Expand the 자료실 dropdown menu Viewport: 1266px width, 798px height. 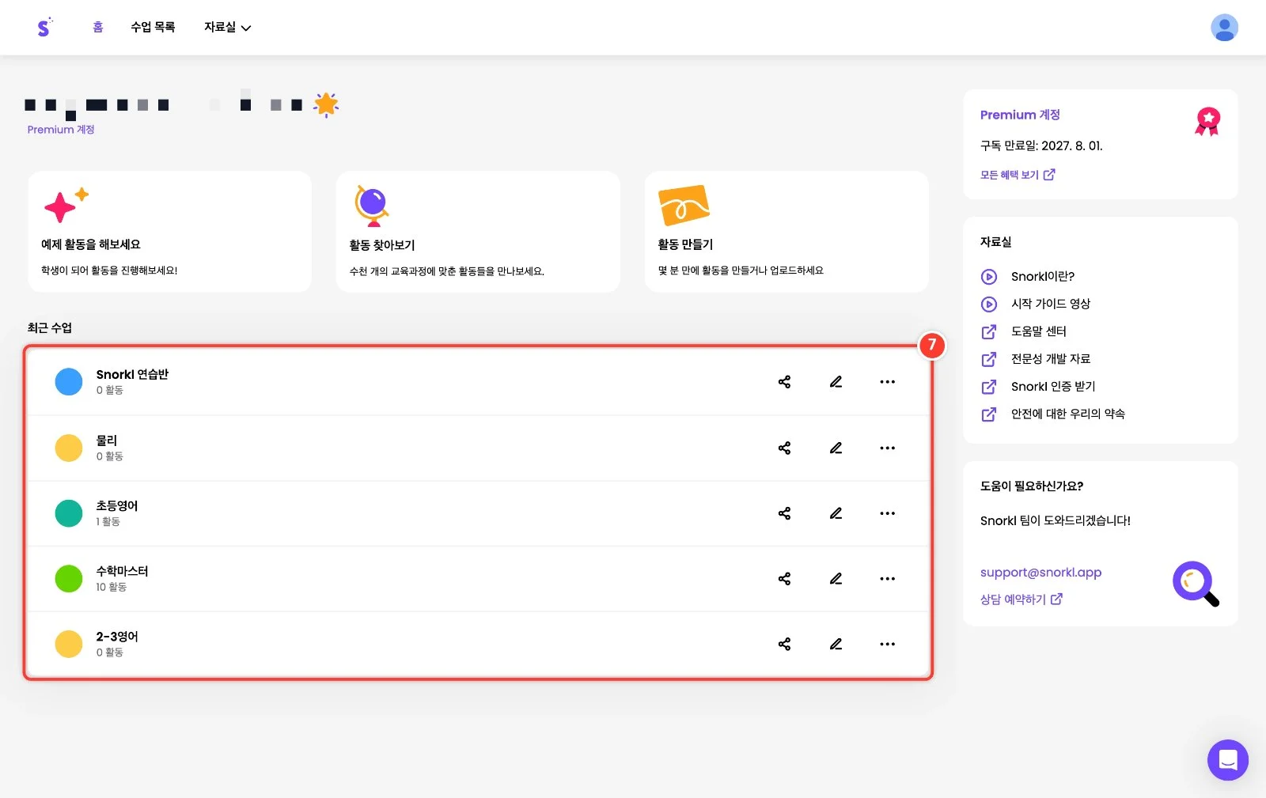click(x=227, y=28)
